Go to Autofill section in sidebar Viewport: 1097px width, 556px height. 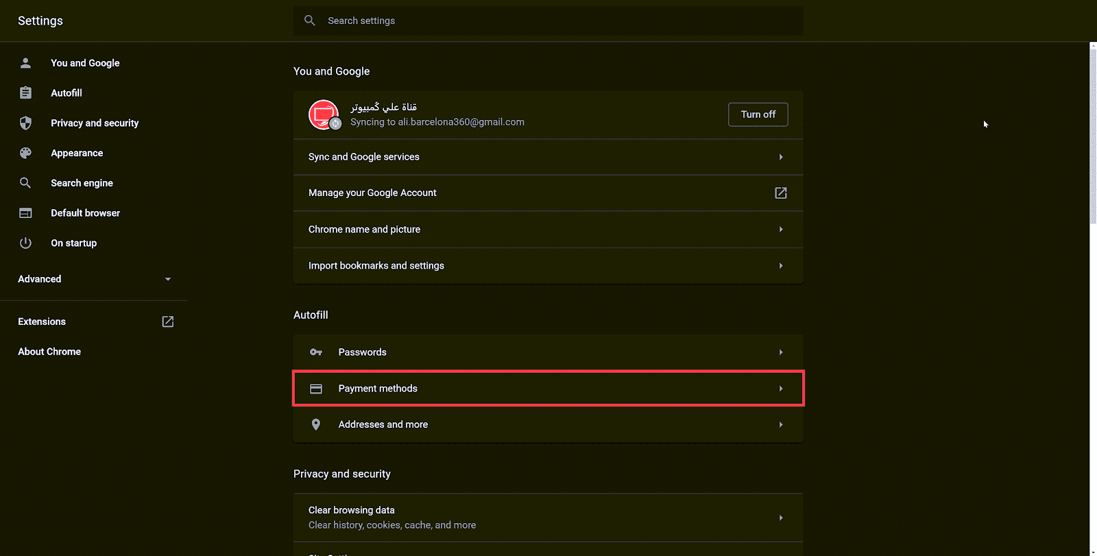(x=67, y=93)
